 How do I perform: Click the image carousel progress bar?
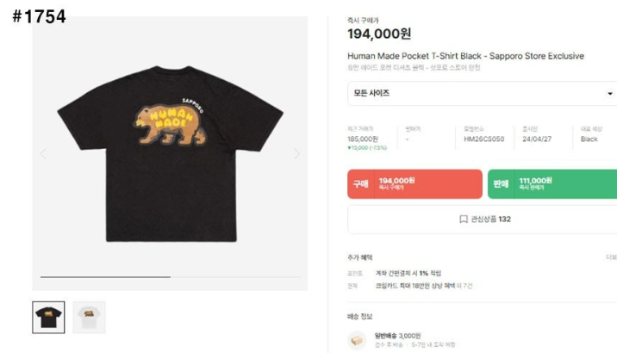pyautogui.click(x=170, y=277)
